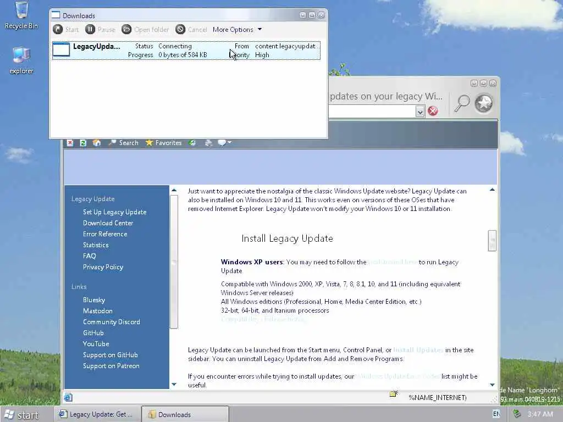Click the page icon in browser status bar
Viewport: 563px width, 422px height.
click(68, 397)
